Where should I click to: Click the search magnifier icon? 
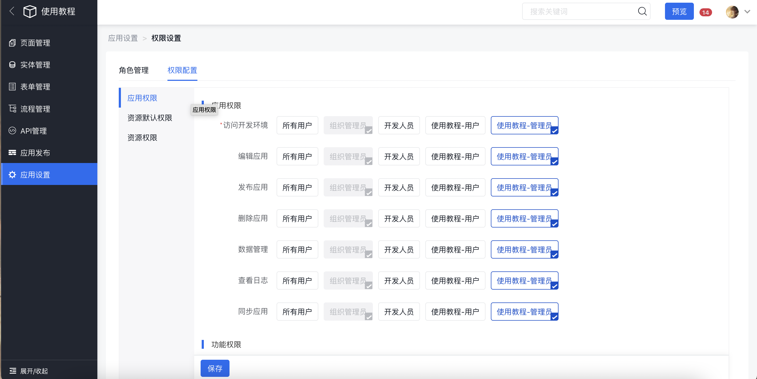(642, 12)
